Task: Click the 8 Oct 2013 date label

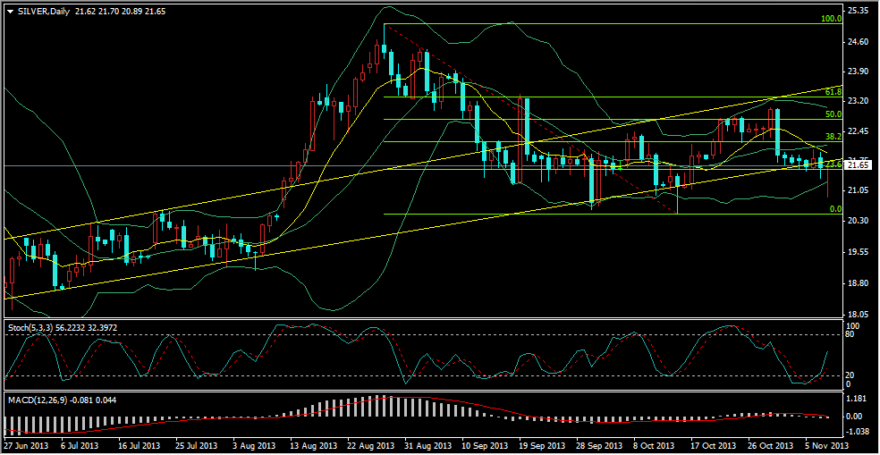Action: (653, 447)
